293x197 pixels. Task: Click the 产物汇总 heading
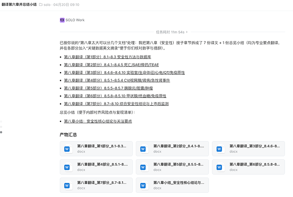(68, 135)
